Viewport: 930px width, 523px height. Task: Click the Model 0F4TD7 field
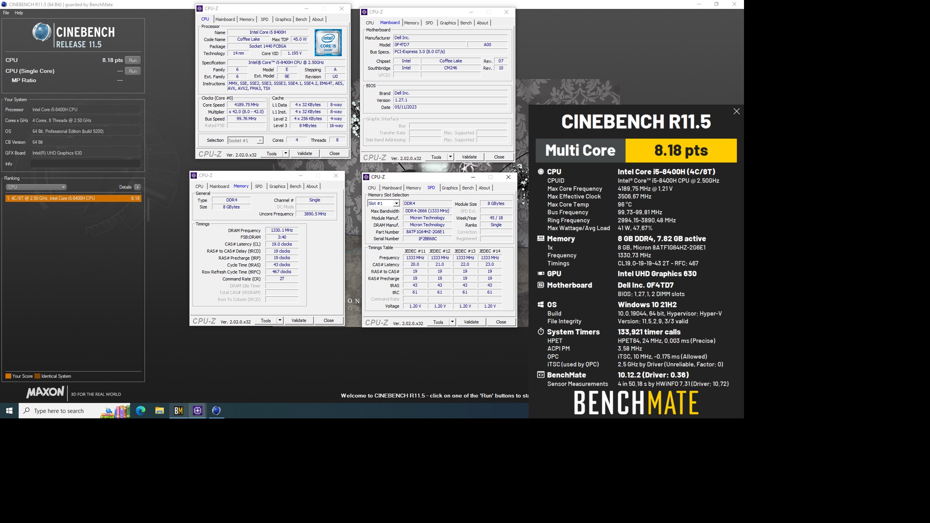click(x=429, y=45)
